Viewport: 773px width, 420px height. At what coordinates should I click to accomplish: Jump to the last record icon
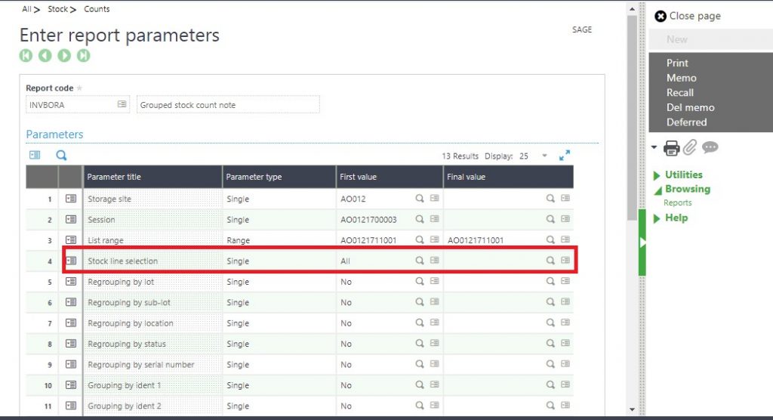pyautogui.click(x=83, y=55)
